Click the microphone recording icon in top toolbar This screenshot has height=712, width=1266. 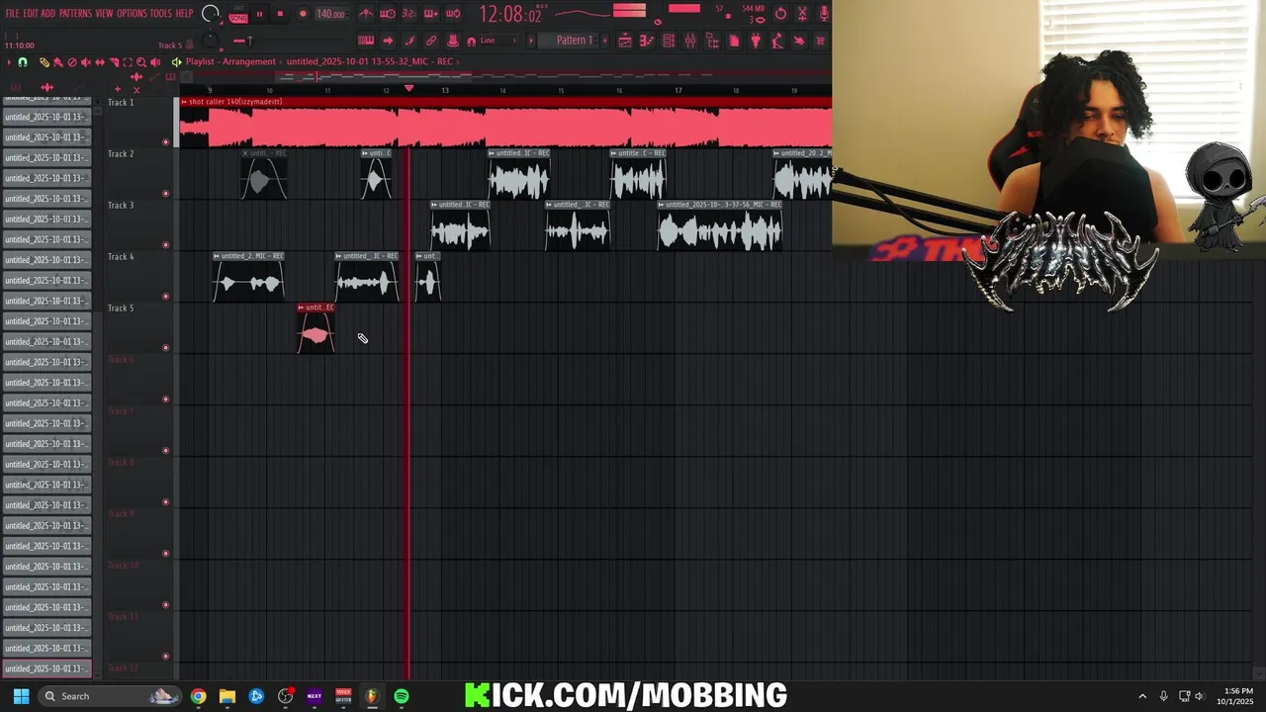(x=824, y=13)
